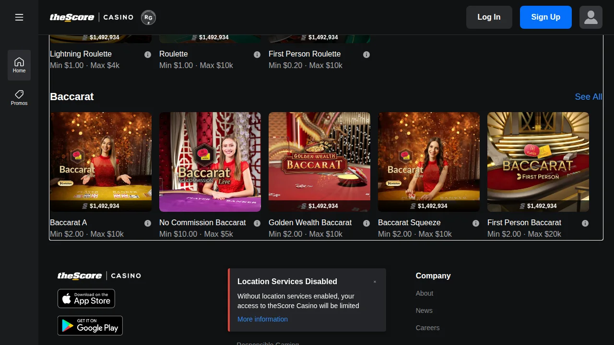Click the Log In button

pyautogui.click(x=489, y=17)
